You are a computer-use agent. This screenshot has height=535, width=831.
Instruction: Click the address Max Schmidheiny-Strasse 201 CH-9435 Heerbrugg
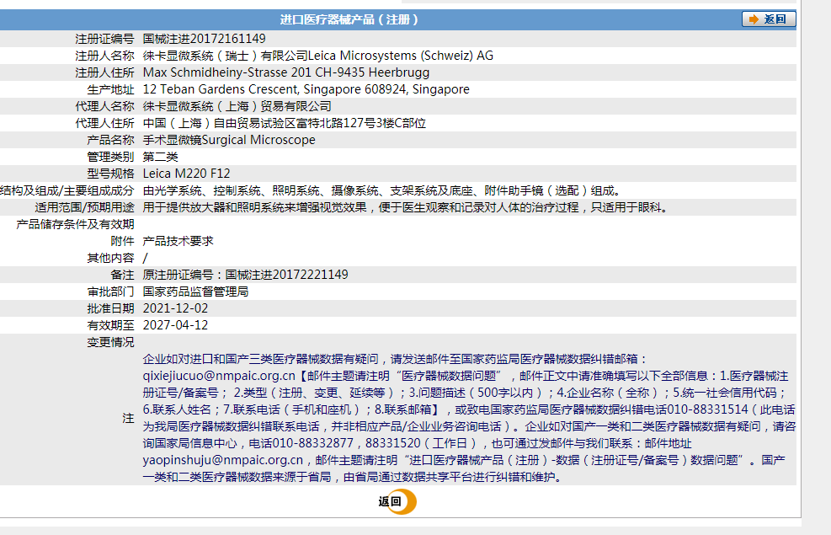click(286, 72)
